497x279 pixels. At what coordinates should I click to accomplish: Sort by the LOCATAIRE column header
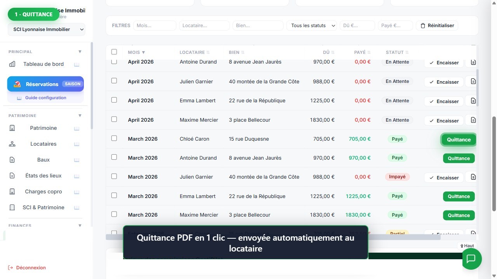click(x=195, y=52)
